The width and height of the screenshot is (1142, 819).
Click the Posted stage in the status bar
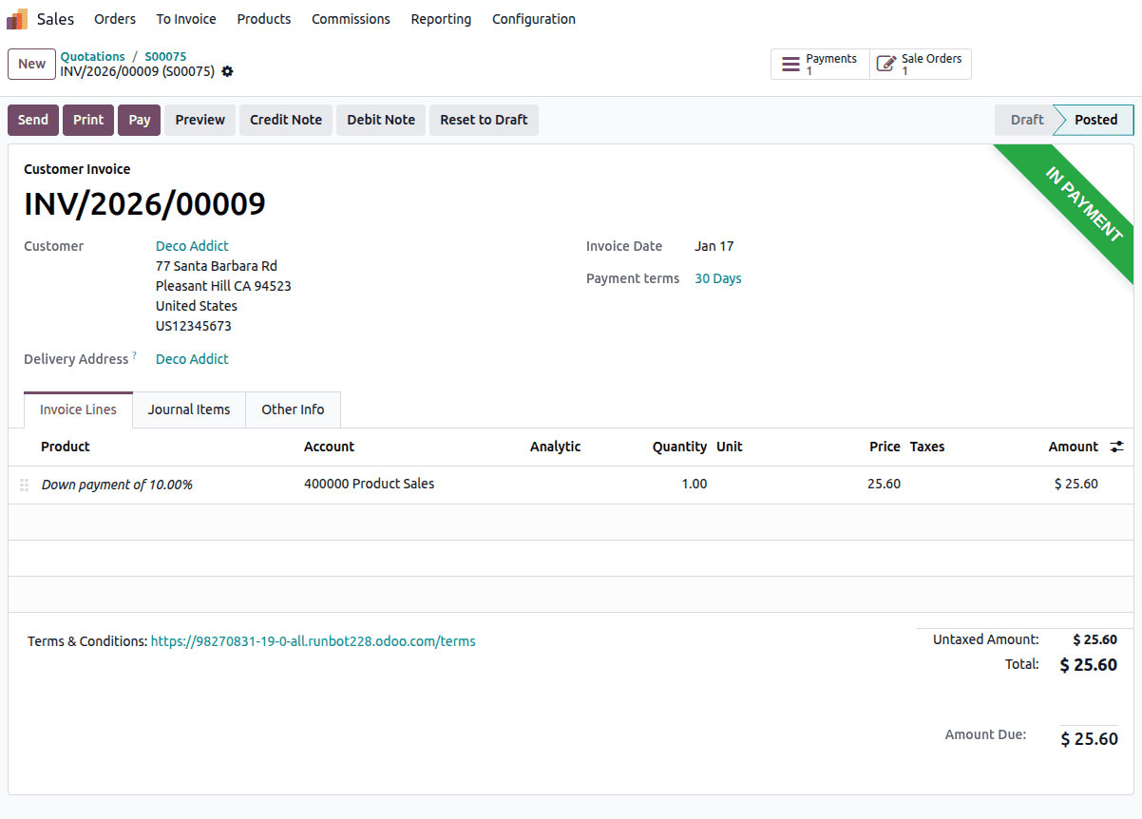point(1093,120)
